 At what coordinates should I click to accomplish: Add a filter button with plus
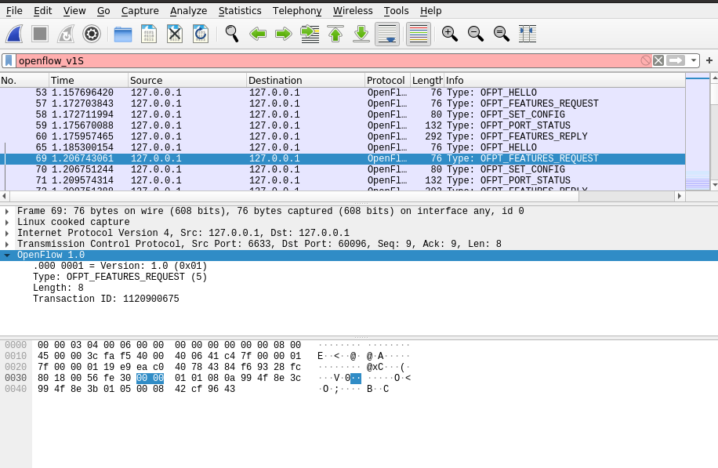coord(709,60)
